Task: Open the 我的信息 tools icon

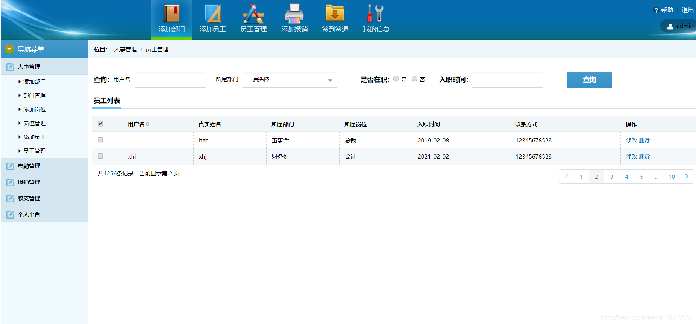Action: (376, 13)
